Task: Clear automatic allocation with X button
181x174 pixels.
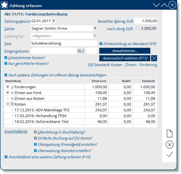Action: click(x=154, y=58)
